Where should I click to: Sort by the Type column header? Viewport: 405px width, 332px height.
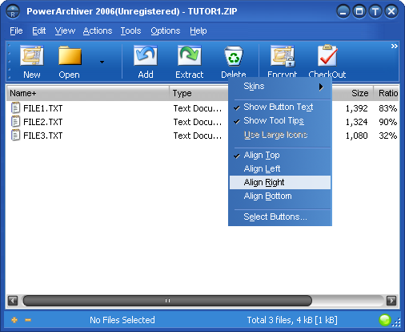click(x=198, y=93)
